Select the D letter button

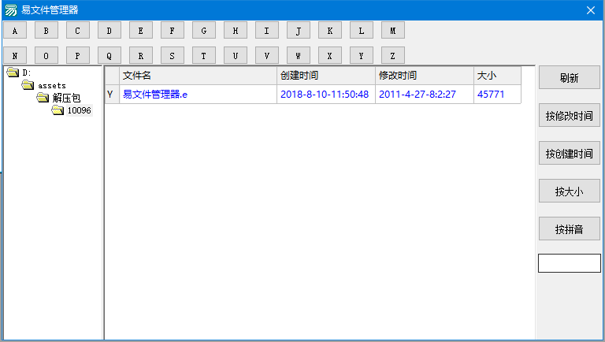pos(109,31)
